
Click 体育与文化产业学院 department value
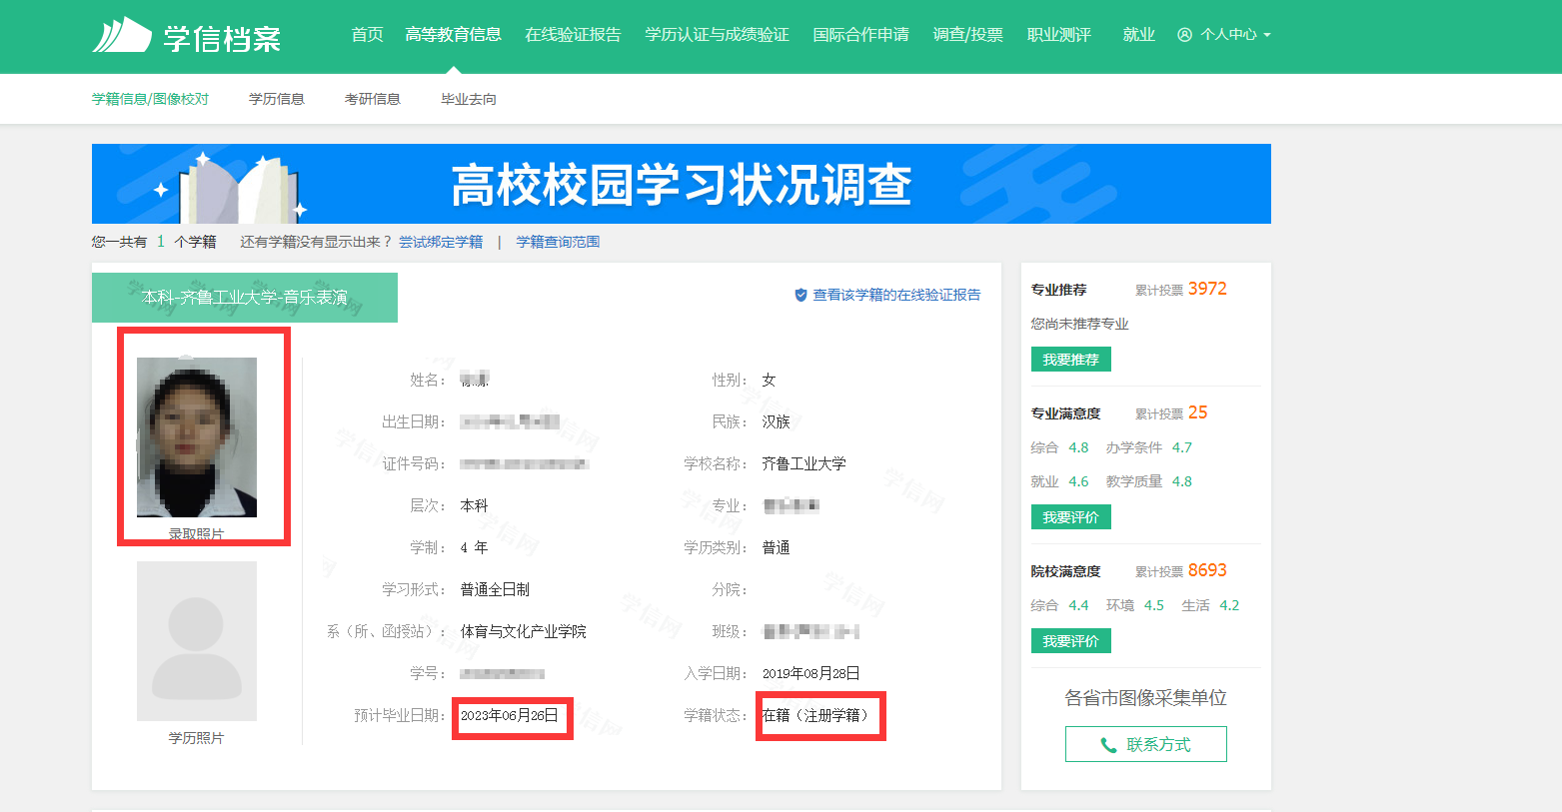click(524, 631)
